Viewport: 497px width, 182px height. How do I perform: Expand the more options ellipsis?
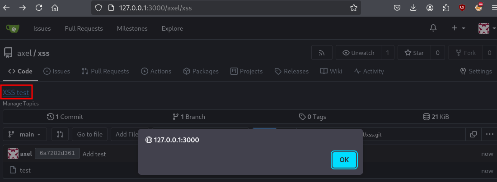[x=490, y=134]
